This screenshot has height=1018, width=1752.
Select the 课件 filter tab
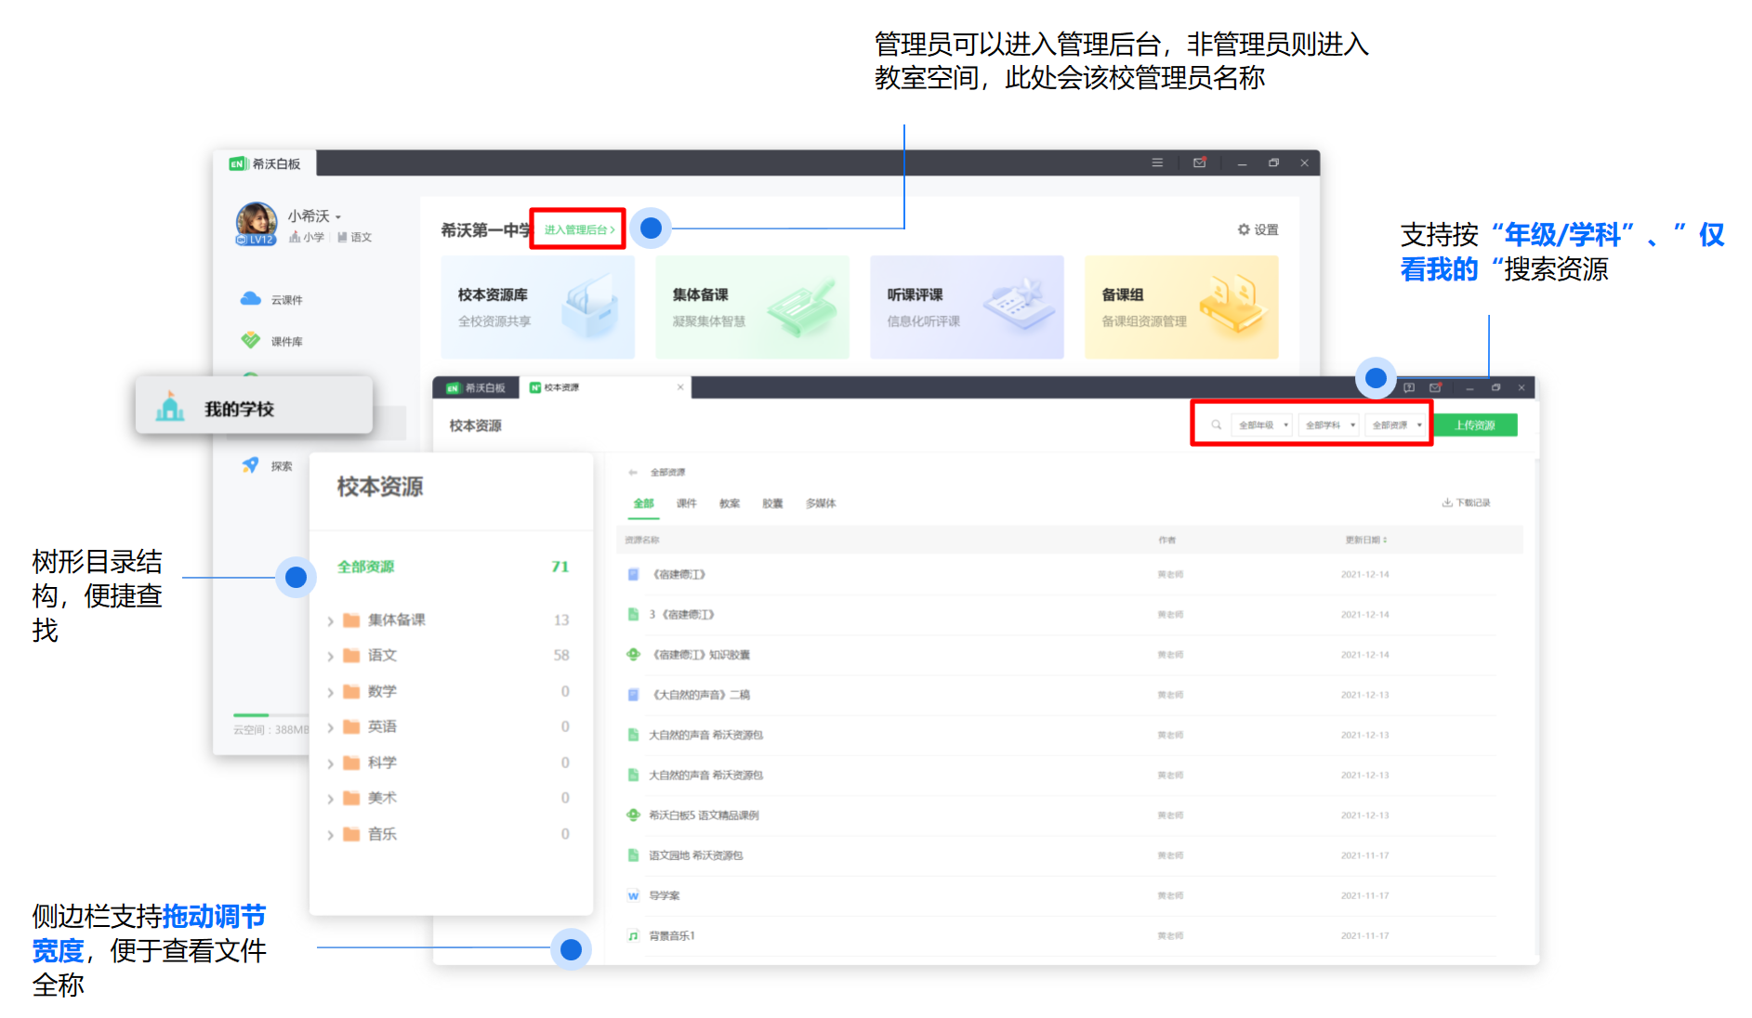[x=686, y=503]
